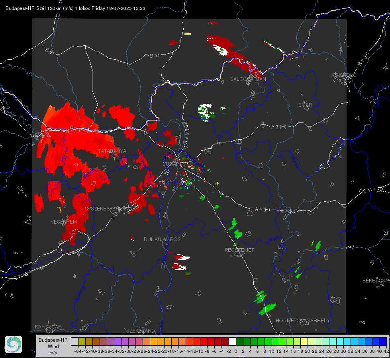Viewport: 390px width, 358px height.
Task: Click the '20' legend value
Action: (x=308, y=351)
